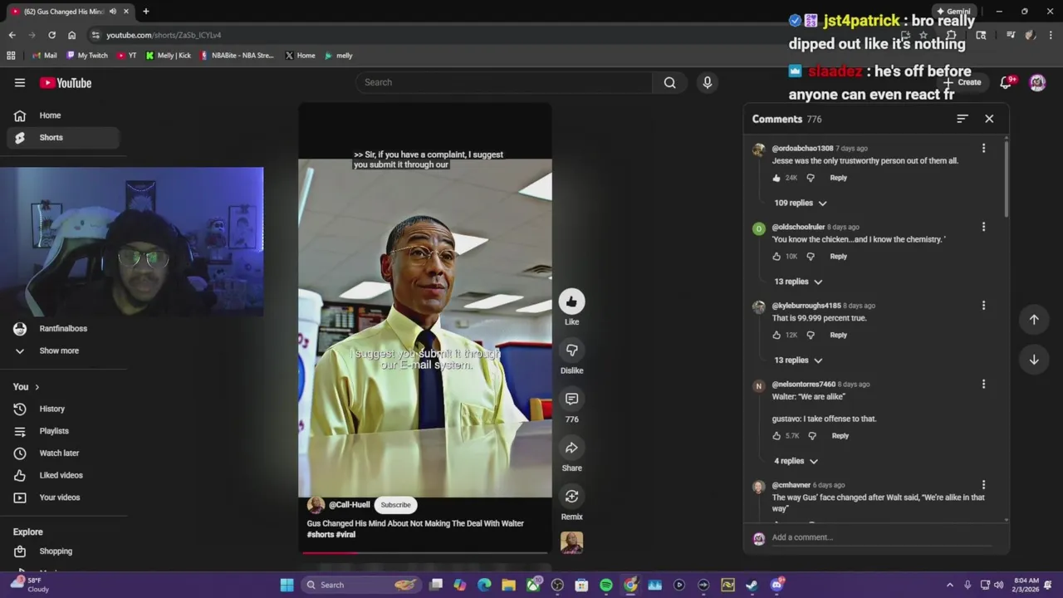1063x598 pixels.
Task: Open more options for nelsontorres7460 comment
Action: (x=983, y=385)
